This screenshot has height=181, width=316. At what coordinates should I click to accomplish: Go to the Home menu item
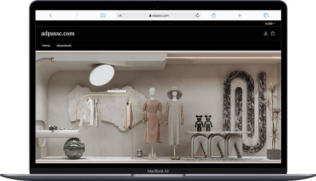(46, 45)
